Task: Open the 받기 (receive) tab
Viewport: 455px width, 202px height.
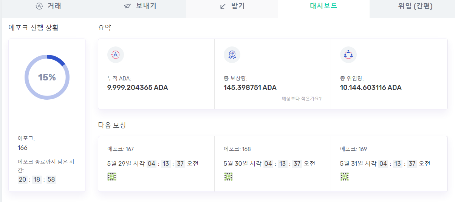Action: (232, 6)
